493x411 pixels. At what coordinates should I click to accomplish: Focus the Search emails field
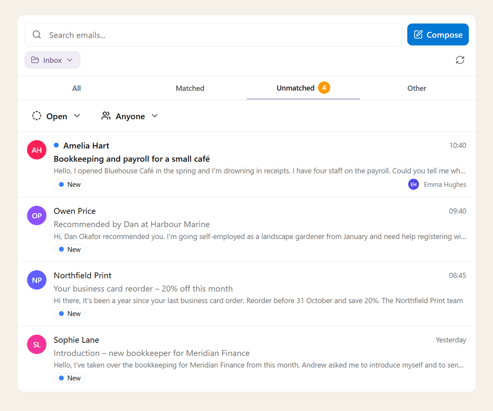pyautogui.click(x=213, y=35)
